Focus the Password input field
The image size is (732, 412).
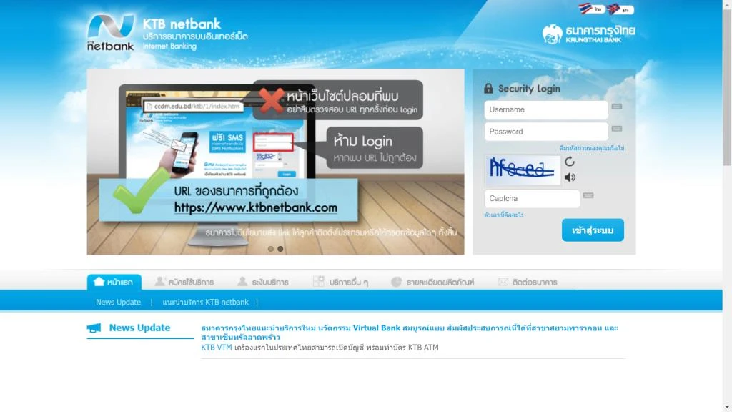click(x=546, y=132)
